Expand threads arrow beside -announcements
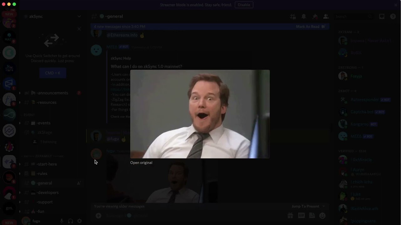This screenshot has height=225, width=401. (x=20, y=93)
